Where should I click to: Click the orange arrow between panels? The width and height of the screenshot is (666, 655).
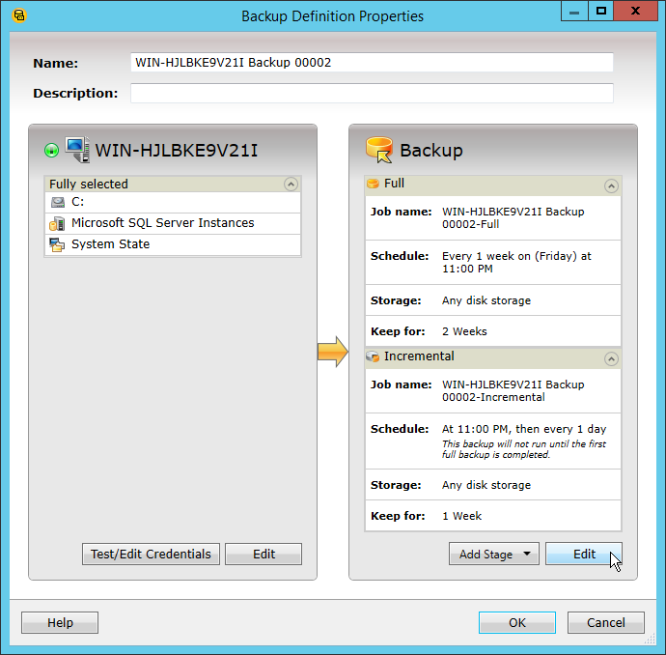point(332,353)
